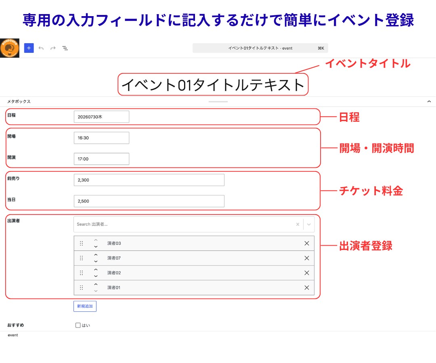436x363 pixels.
Task: Click the 新規追加 button
Action: coord(85,306)
